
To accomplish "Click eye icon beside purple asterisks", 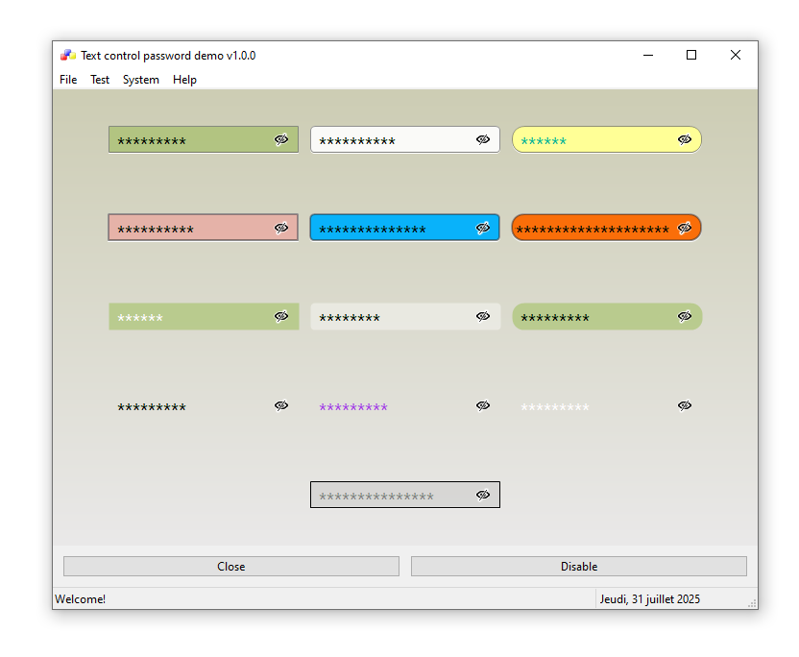I will 483,405.
